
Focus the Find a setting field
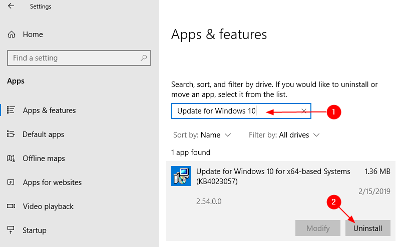click(x=79, y=58)
